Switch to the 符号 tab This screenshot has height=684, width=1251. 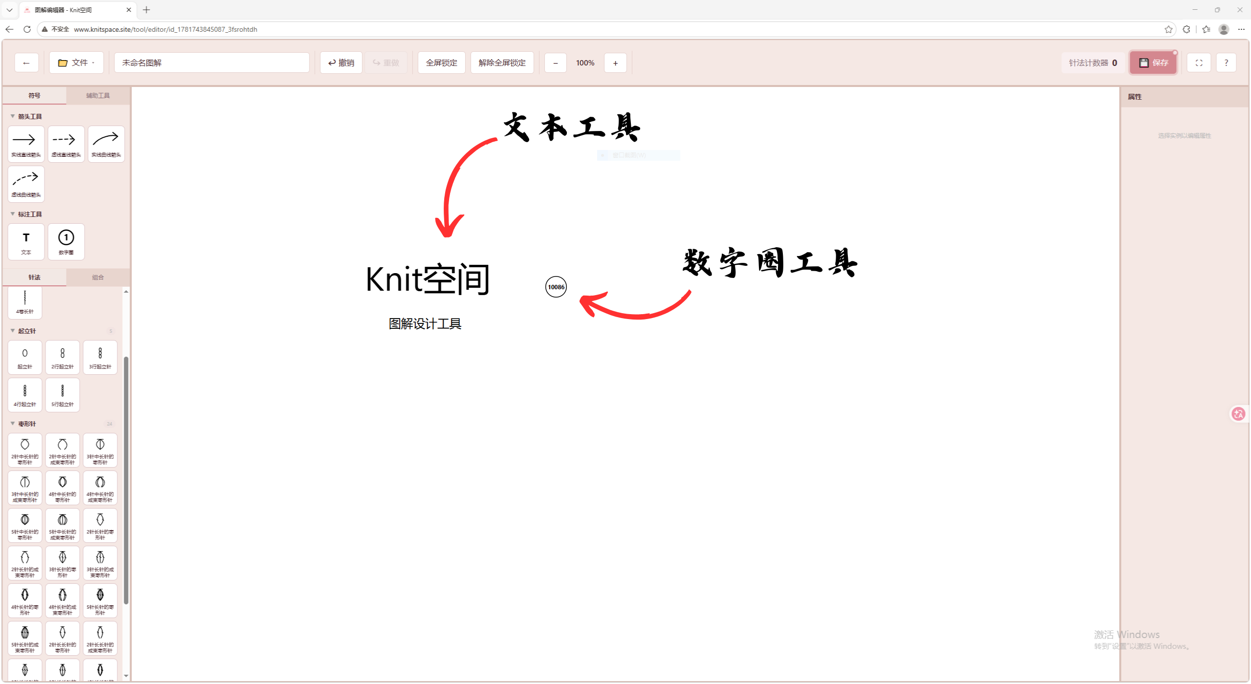point(34,95)
